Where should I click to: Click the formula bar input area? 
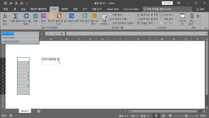[x=136, y=34]
